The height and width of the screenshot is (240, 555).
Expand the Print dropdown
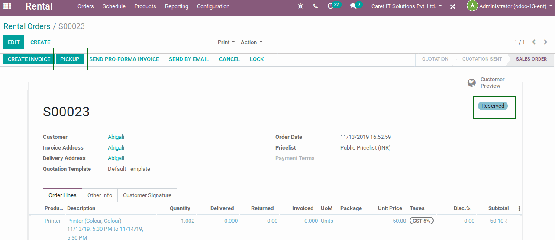coord(226,42)
